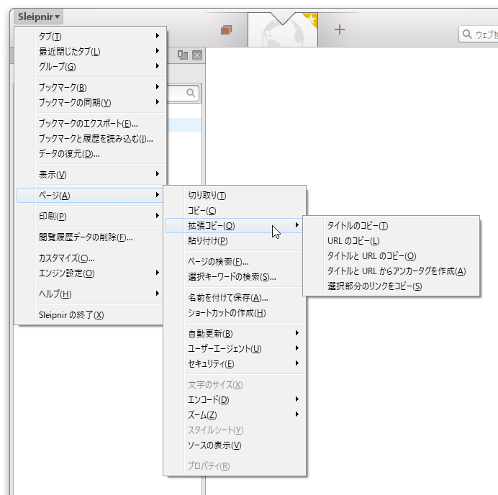Open the Sleipnir main menu button
498x495 pixels.
[x=38, y=17]
